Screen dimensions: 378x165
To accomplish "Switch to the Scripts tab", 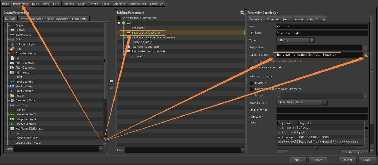I will 93,4.
